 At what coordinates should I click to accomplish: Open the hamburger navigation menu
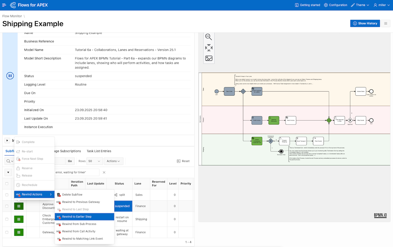pyautogui.click(x=4, y=5)
